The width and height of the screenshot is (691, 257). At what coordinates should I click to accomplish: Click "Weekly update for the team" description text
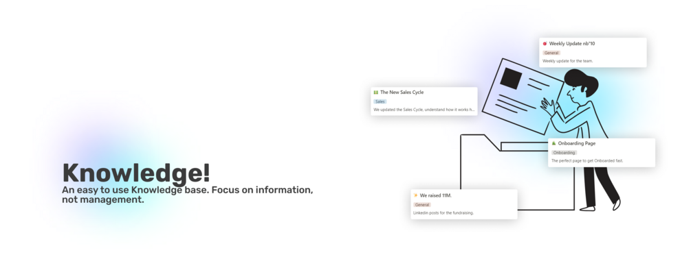pos(568,61)
